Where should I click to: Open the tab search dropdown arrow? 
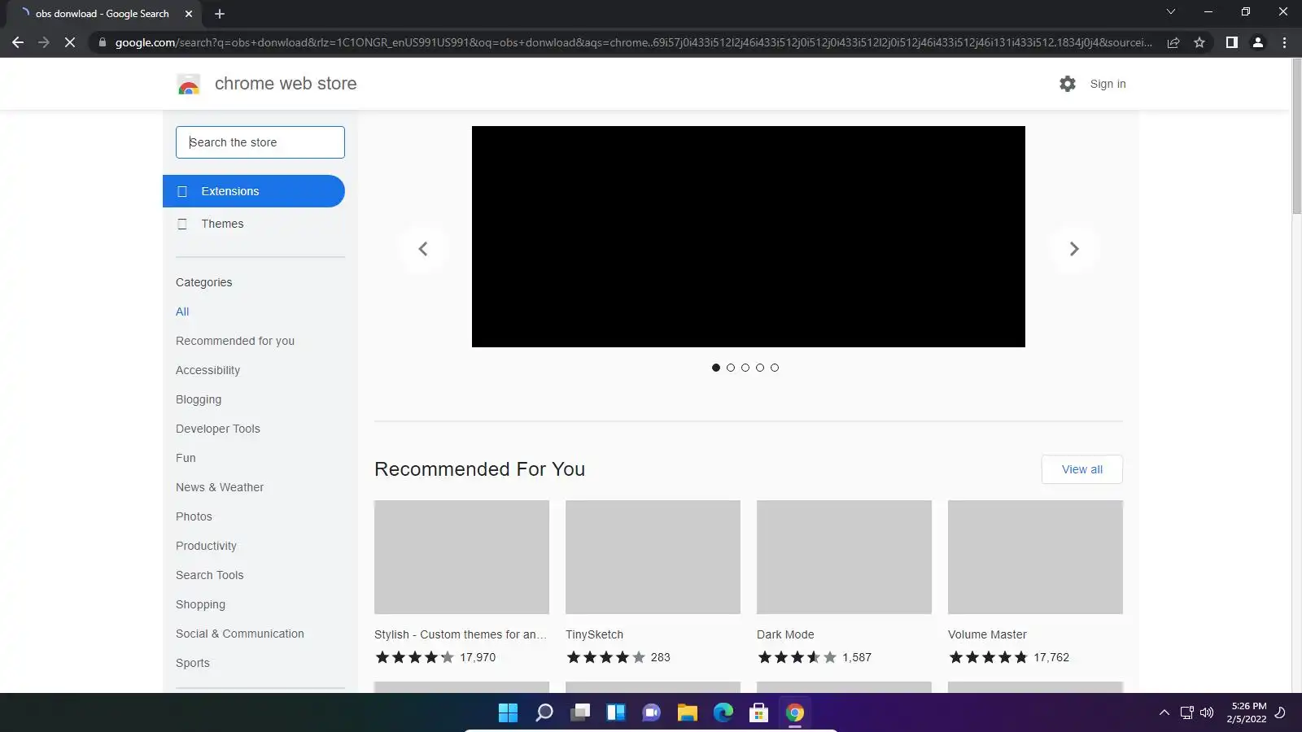(x=1171, y=12)
